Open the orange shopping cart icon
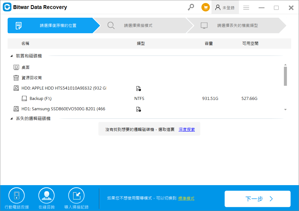Screen dimensions: 299x211 (x=205, y=7)
